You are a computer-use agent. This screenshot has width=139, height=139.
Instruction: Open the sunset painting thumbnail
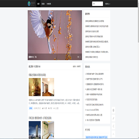pos(35,87)
